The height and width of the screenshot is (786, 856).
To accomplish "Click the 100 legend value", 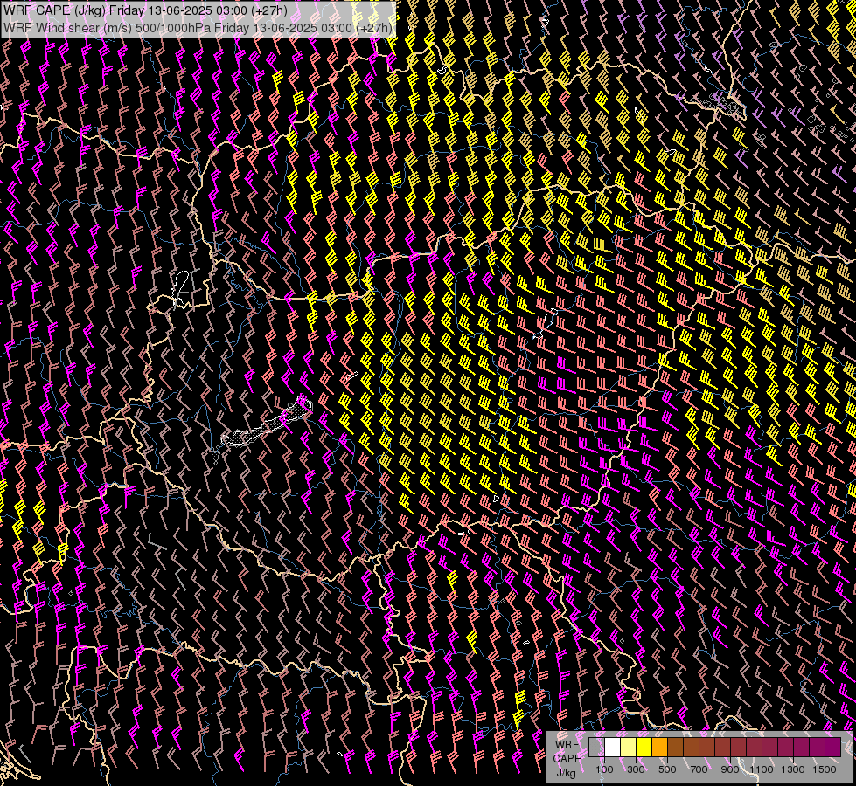I will click(604, 769).
